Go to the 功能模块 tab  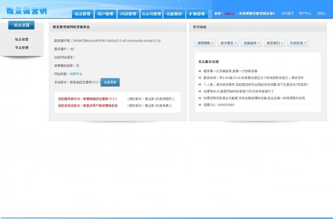click(x=174, y=14)
